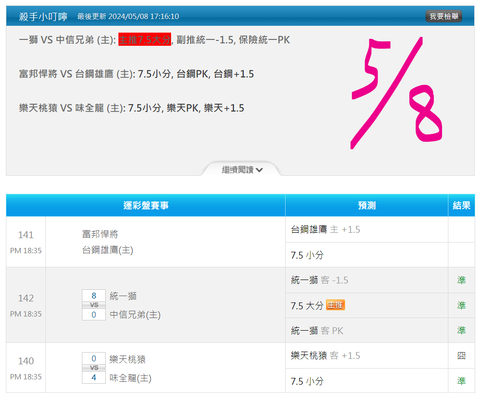The width and height of the screenshot is (483, 393).
Task: Click the 準 result for game 140's 7.5 小分
Action: pos(462,381)
